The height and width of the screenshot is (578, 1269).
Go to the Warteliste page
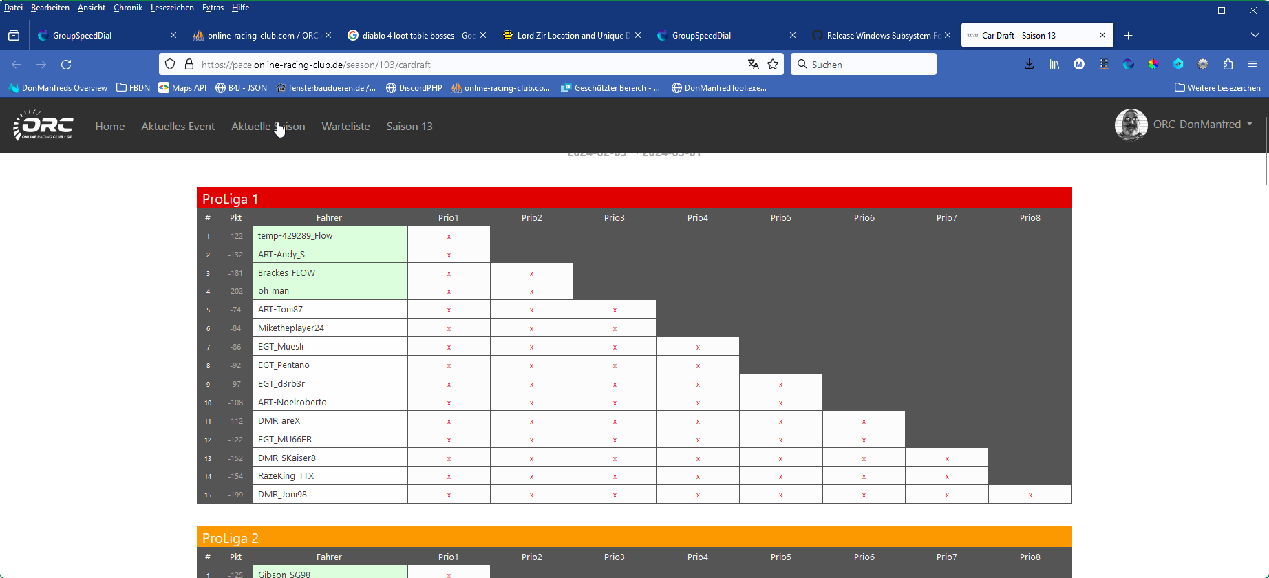(345, 127)
